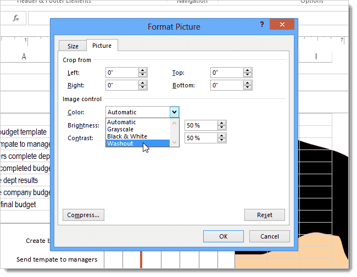
Task: Increase the Left crop value
Action: [x=143, y=70]
